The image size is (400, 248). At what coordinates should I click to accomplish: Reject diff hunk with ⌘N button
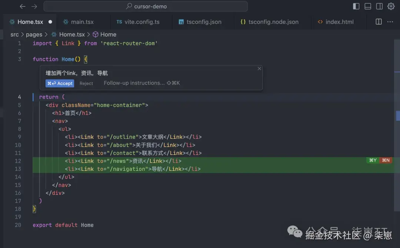click(386, 160)
